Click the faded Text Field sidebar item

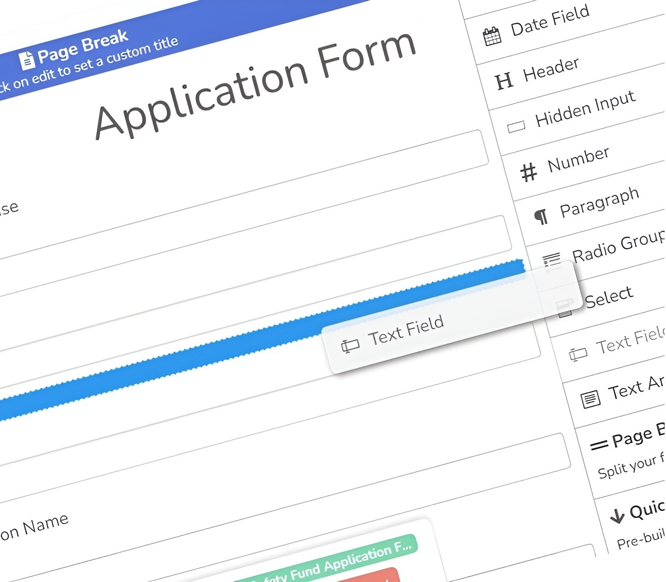[629, 341]
